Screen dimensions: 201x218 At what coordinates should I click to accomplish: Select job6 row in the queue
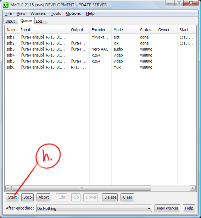(x=100, y=67)
